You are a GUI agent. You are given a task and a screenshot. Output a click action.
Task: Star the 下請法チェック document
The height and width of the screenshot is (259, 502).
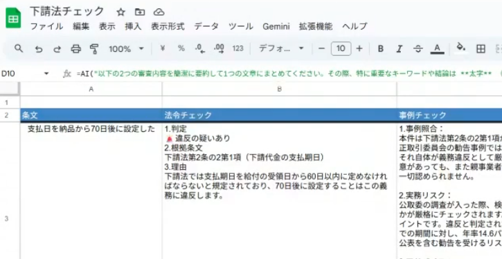[120, 12]
